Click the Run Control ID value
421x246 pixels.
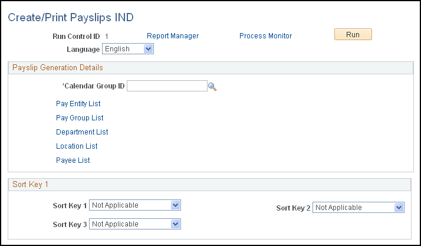tap(107, 36)
